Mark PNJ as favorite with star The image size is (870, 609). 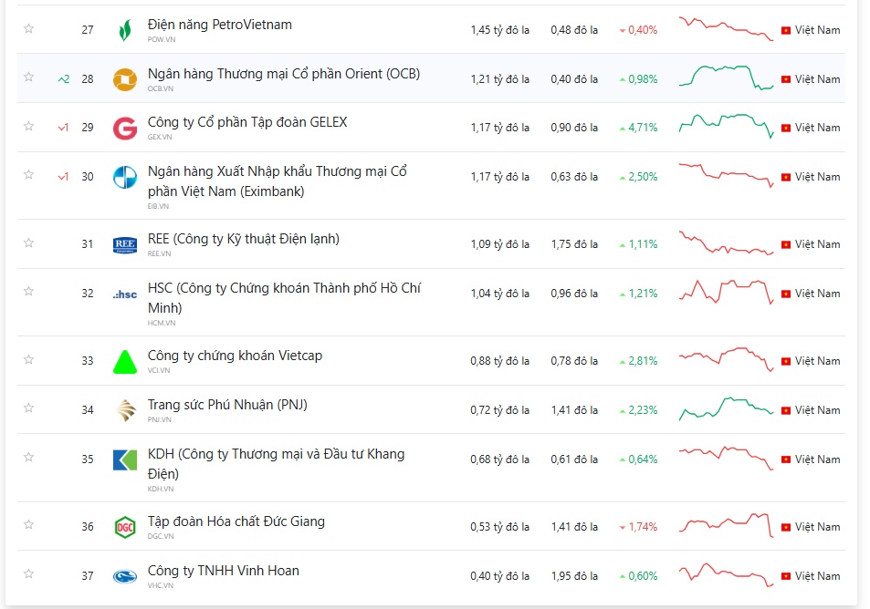29,408
